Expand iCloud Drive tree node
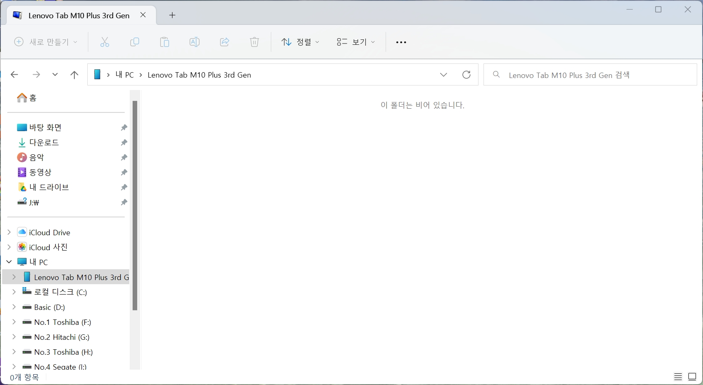This screenshot has height=385, width=703. pos(9,232)
